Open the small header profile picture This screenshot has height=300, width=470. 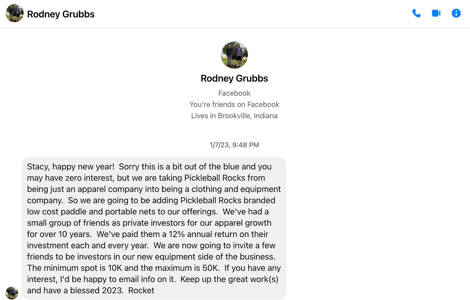pyautogui.click(x=15, y=13)
